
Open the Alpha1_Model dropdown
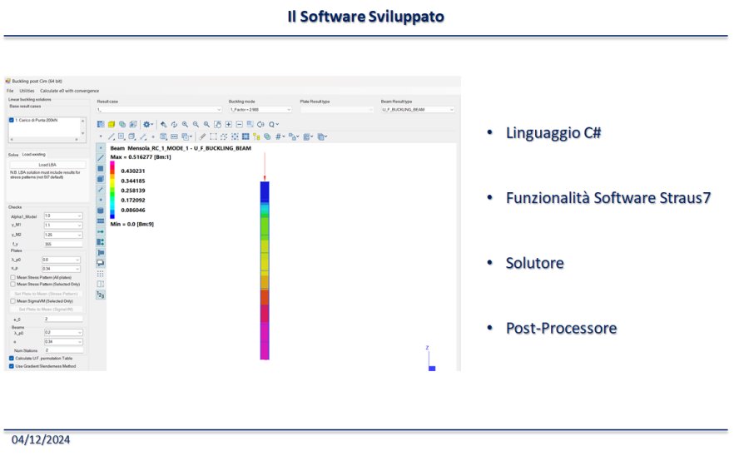62,216
